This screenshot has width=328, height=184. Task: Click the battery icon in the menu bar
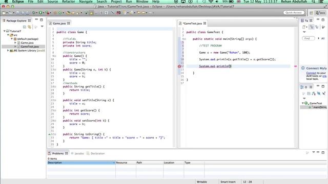[231, 2]
